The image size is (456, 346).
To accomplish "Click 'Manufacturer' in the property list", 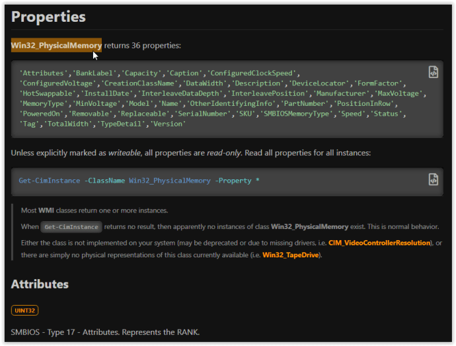I will (341, 93).
